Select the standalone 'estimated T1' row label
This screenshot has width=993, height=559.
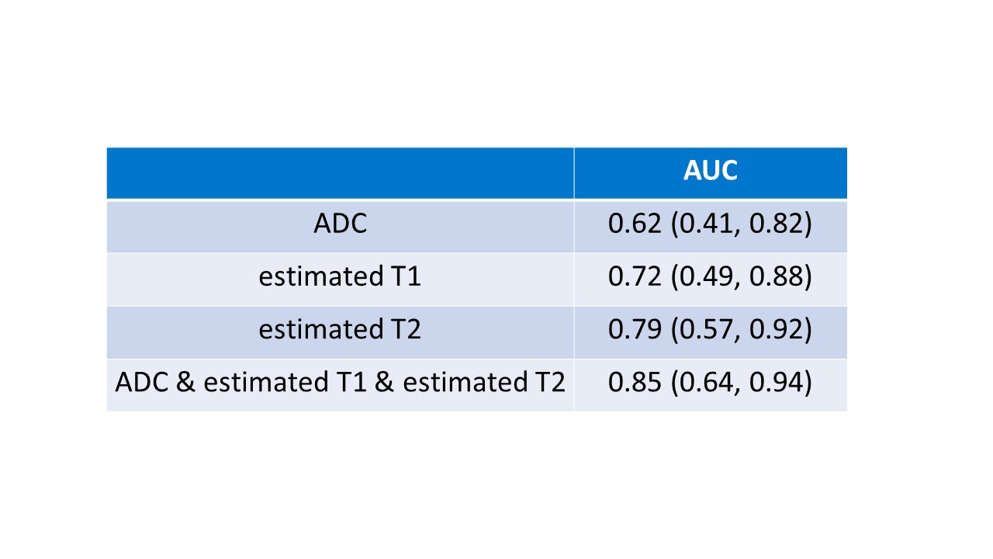pos(340,277)
